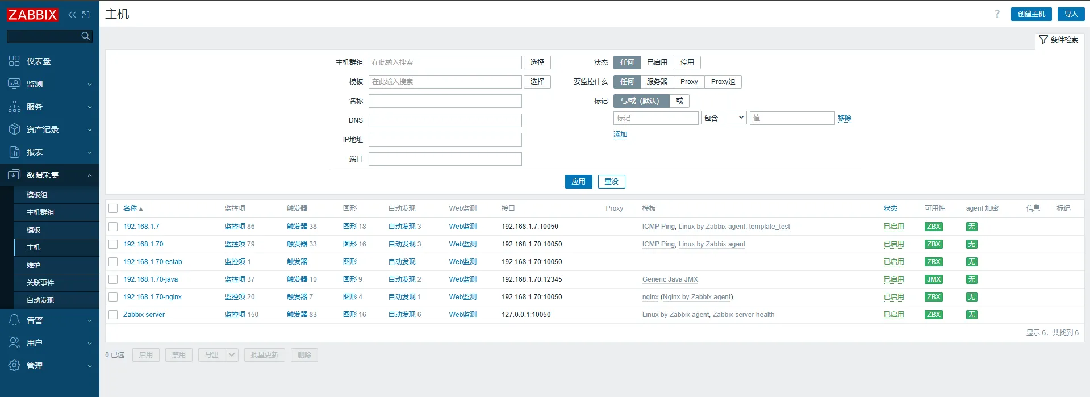
Task: Click the sidebar search magnifier icon
Action: [x=86, y=36]
